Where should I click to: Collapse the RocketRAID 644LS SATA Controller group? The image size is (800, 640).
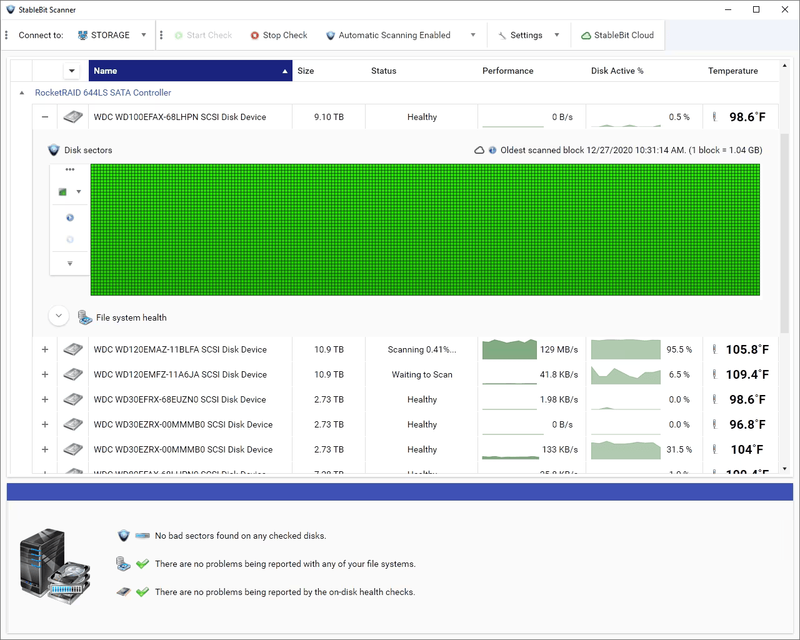(22, 92)
